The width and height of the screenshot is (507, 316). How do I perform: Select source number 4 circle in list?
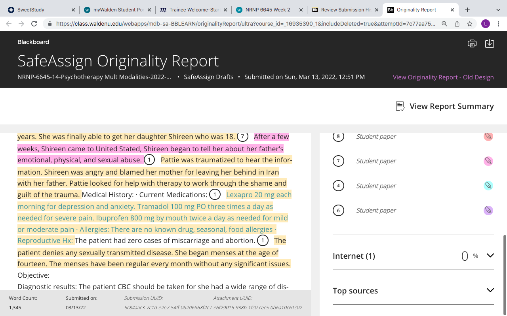tap(338, 186)
